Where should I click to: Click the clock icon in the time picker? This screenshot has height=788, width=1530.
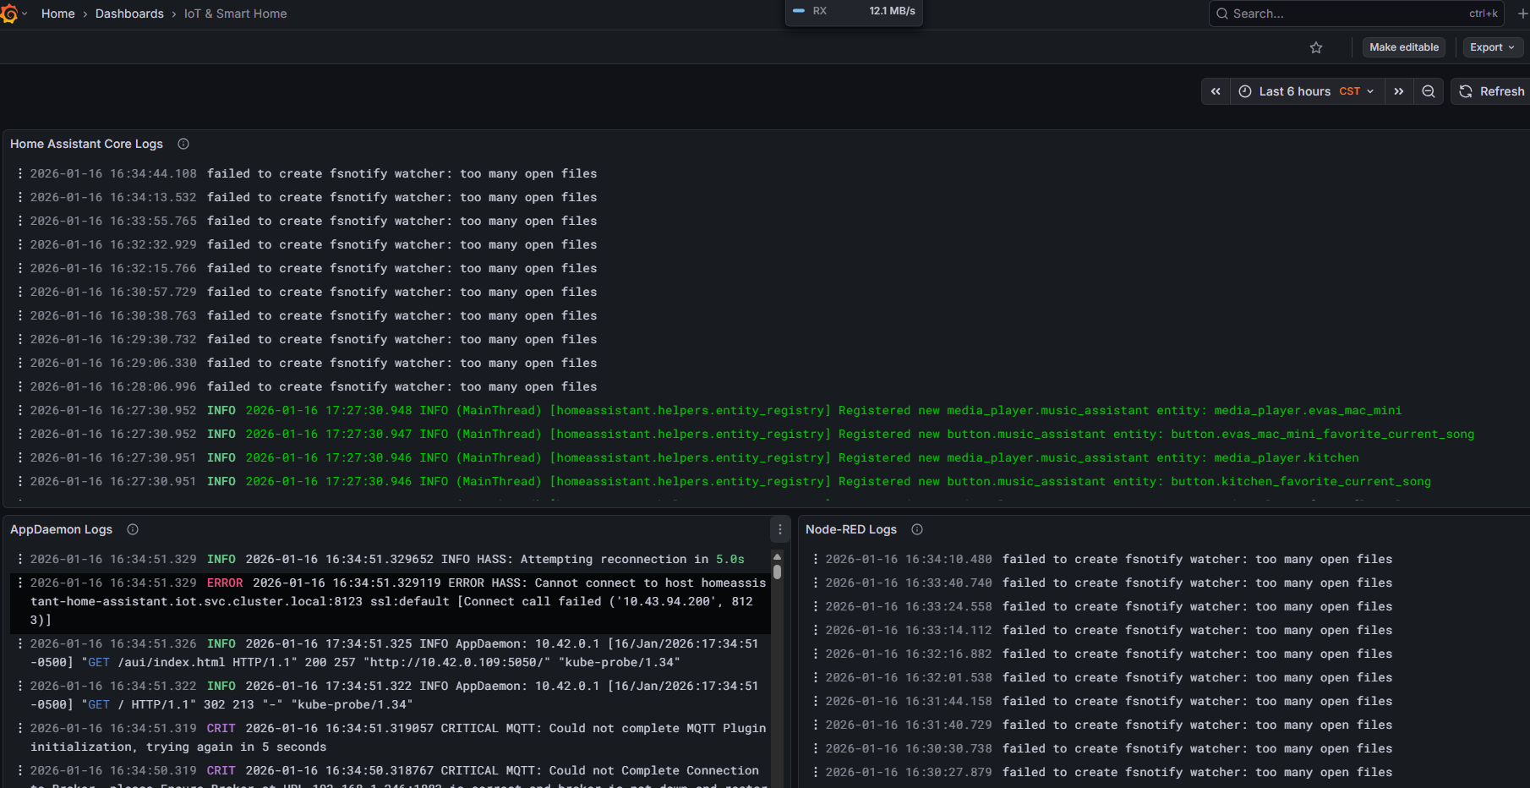click(1244, 90)
